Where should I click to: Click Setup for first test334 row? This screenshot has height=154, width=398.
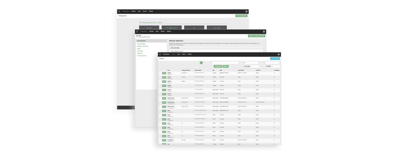164,74
